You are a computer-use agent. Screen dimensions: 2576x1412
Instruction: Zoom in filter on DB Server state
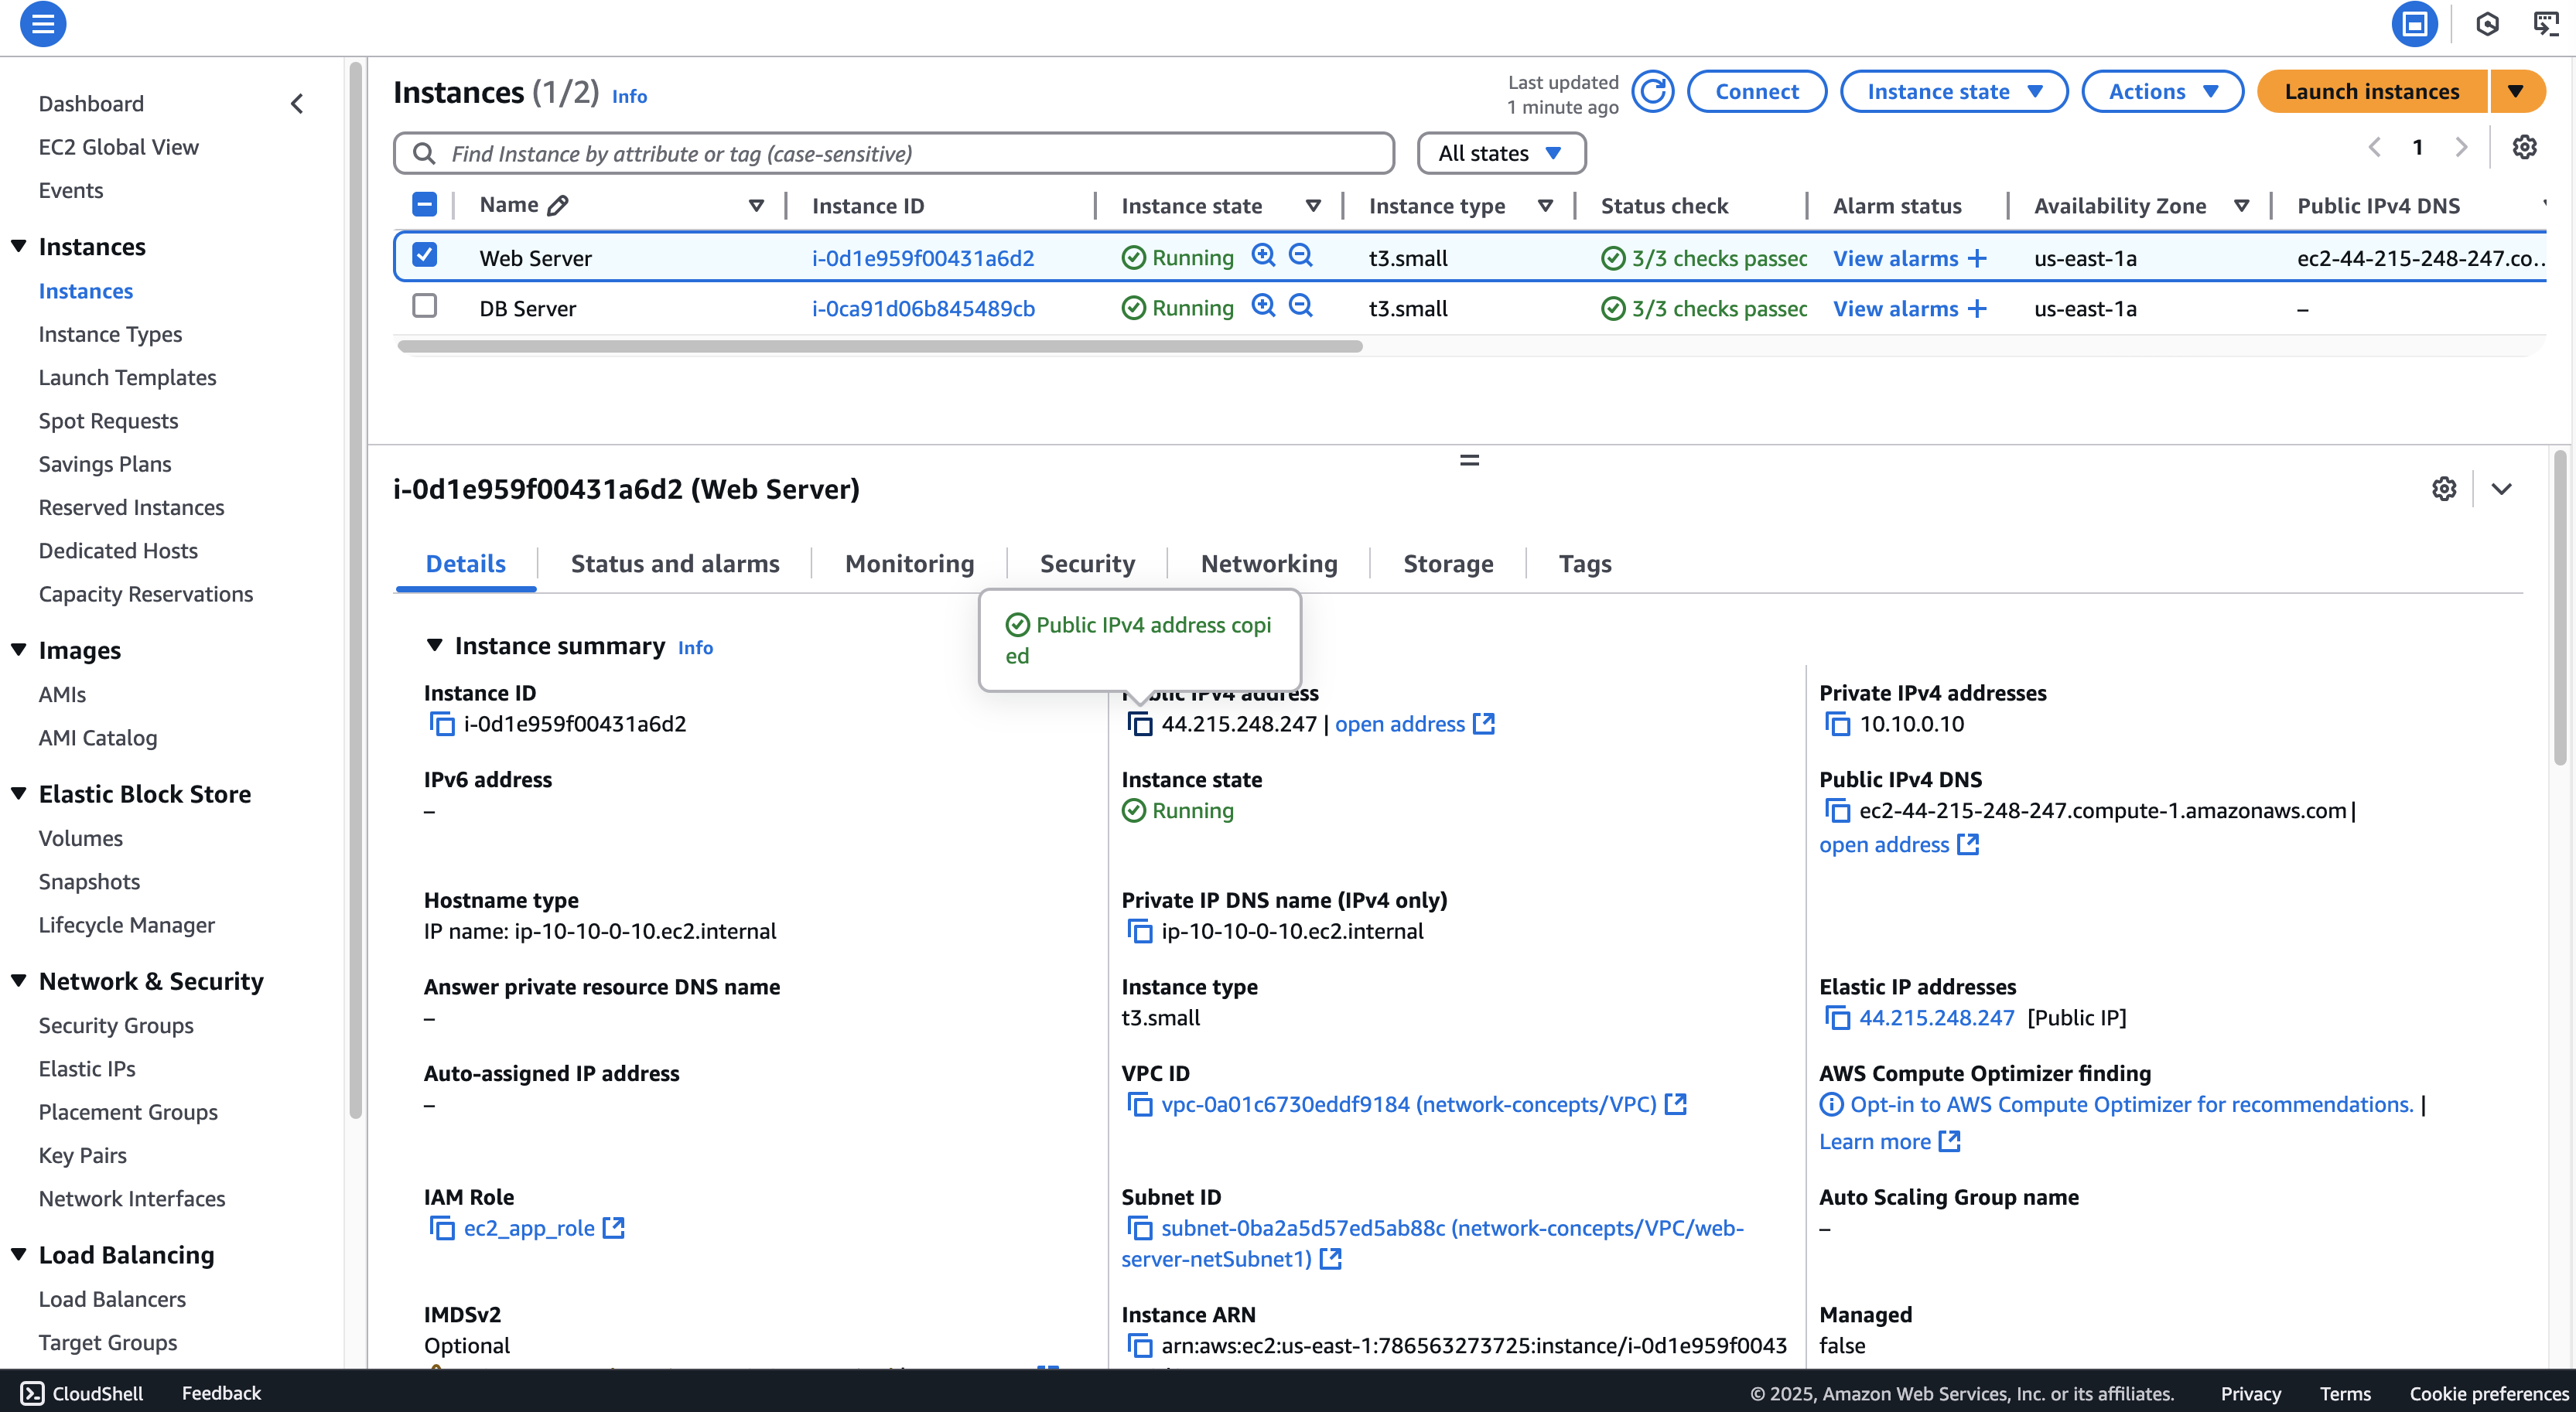1263,305
